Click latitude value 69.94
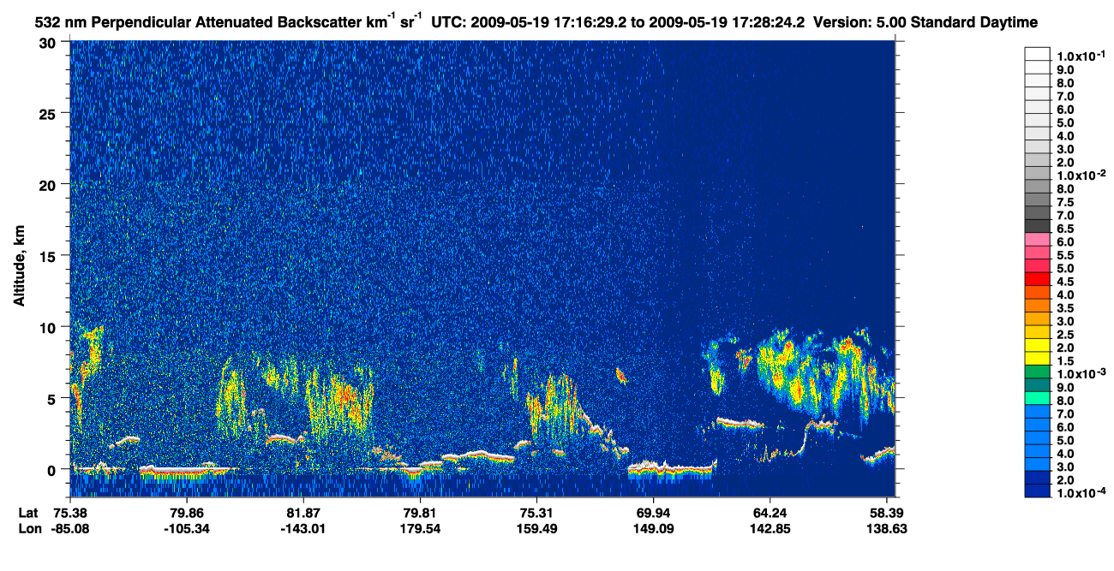The height and width of the screenshot is (571, 1114). [653, 514]
